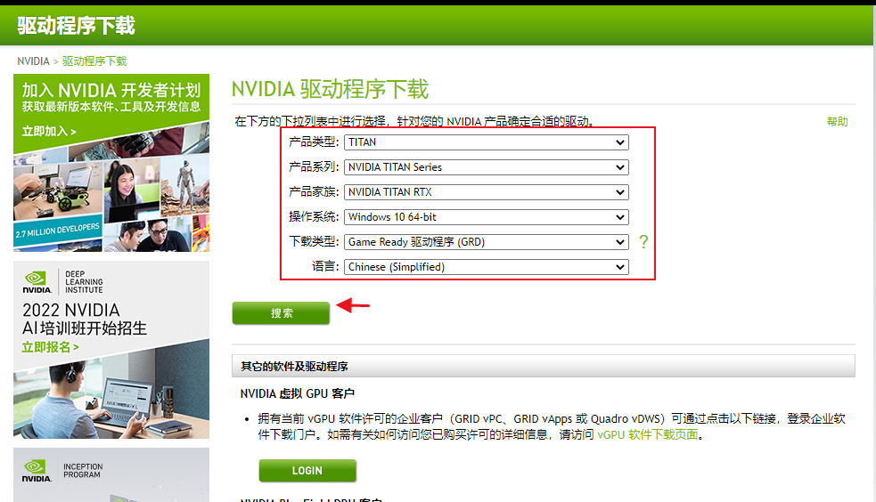The width and height of the screenshot is (876, 502).
Task: Click the NVIDIA 驱动程序下载 page heading
Action: click(331, 89)
